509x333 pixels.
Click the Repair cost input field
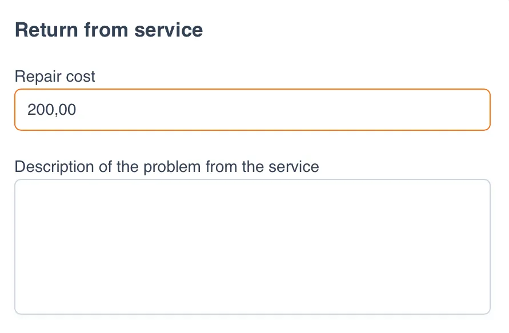pyautogui.click(x=252, y=110)
